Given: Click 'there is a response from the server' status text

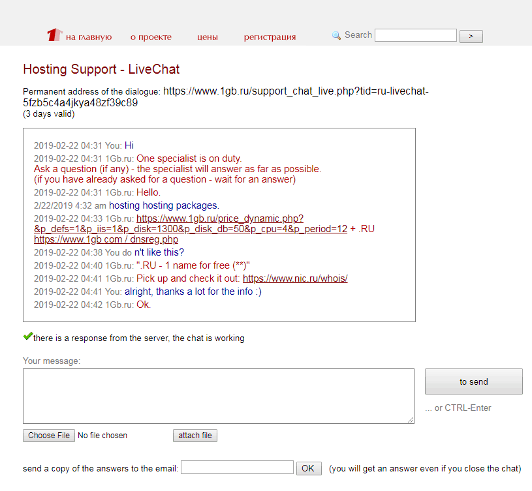Looking at the screenshot, I should tap(139, 338).
